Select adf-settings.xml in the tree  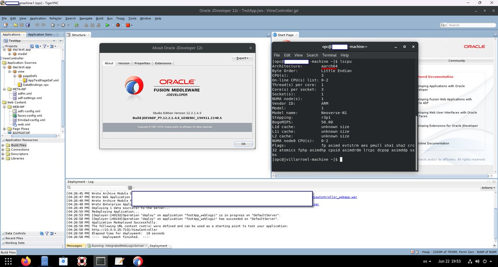[27, 98]
